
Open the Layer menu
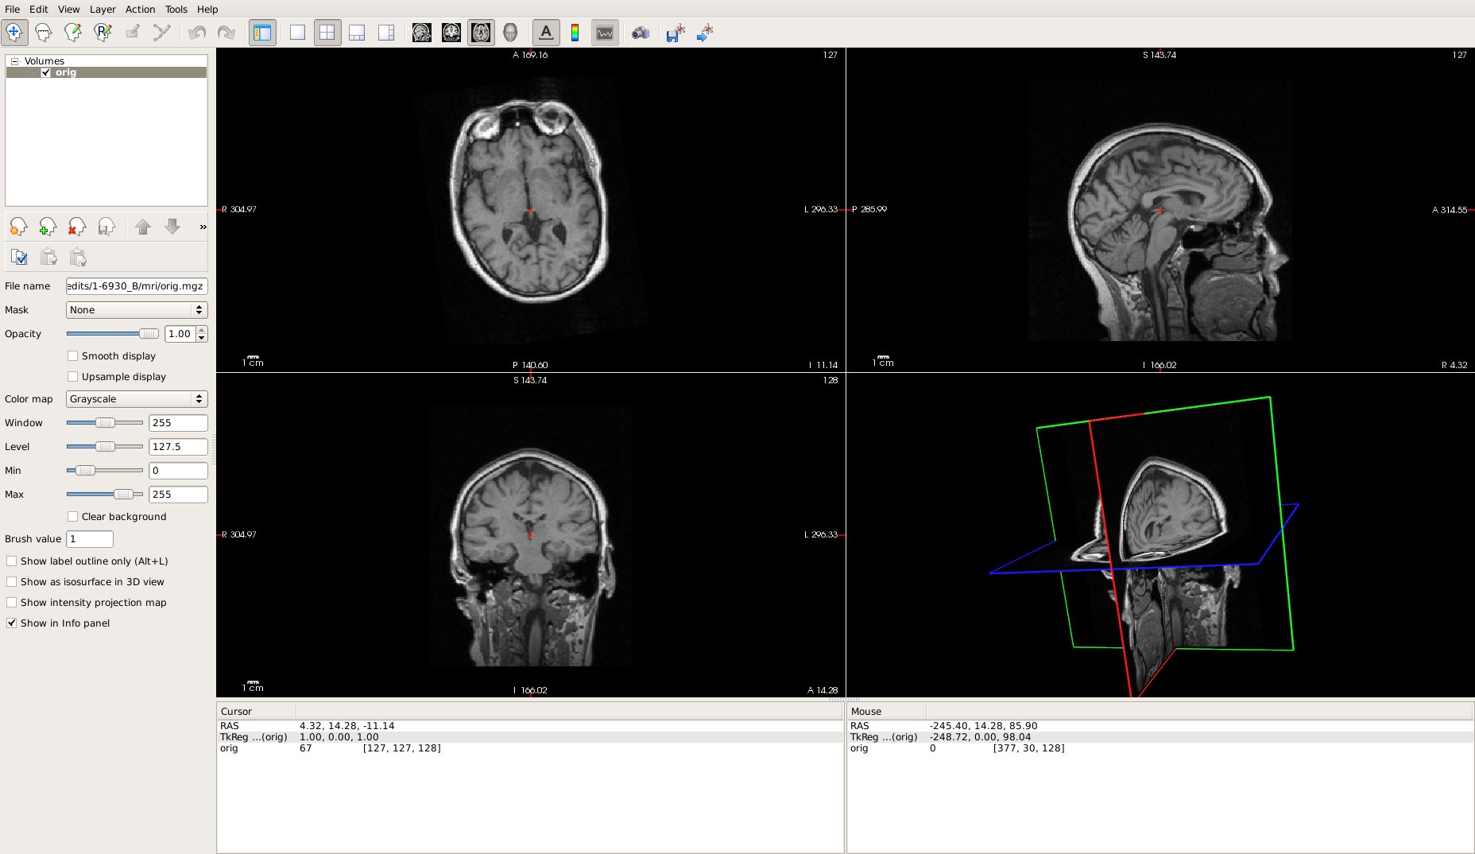click(x=103, y=10)
